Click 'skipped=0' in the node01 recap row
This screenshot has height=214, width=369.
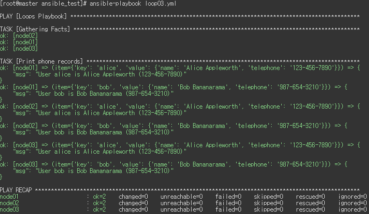pyautogui.click(x=268, y=196)
